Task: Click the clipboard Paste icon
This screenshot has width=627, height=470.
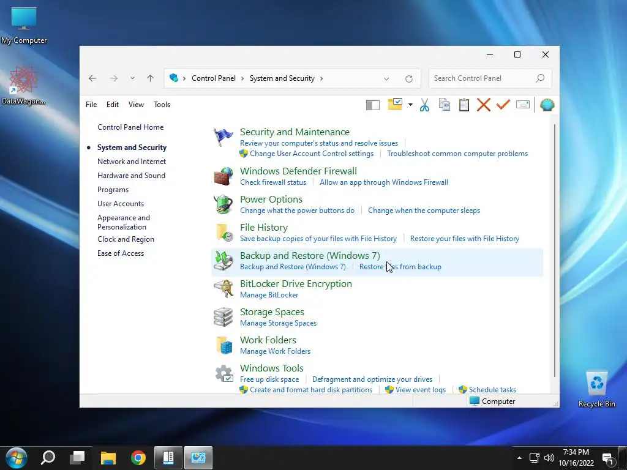Action: 464,105
